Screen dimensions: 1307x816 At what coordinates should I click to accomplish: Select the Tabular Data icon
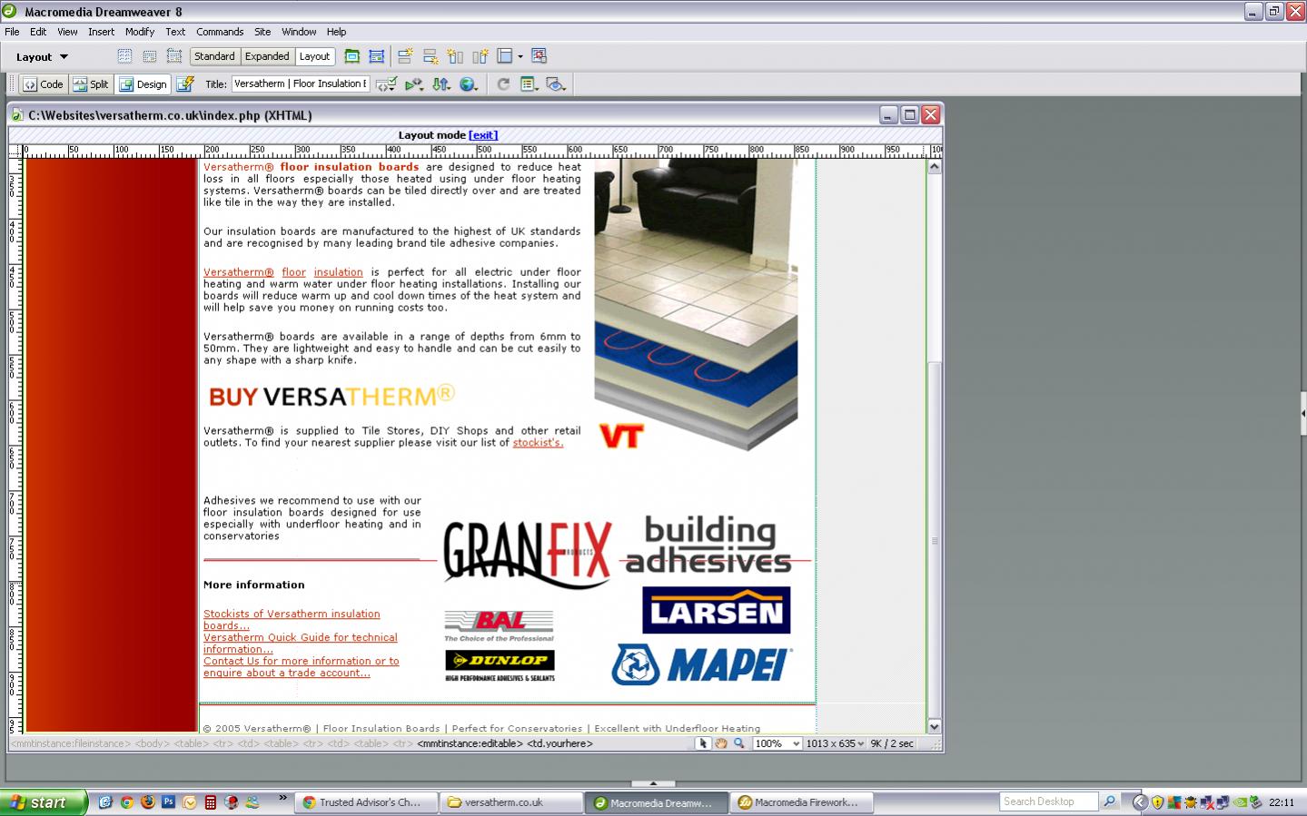(539, 56)
